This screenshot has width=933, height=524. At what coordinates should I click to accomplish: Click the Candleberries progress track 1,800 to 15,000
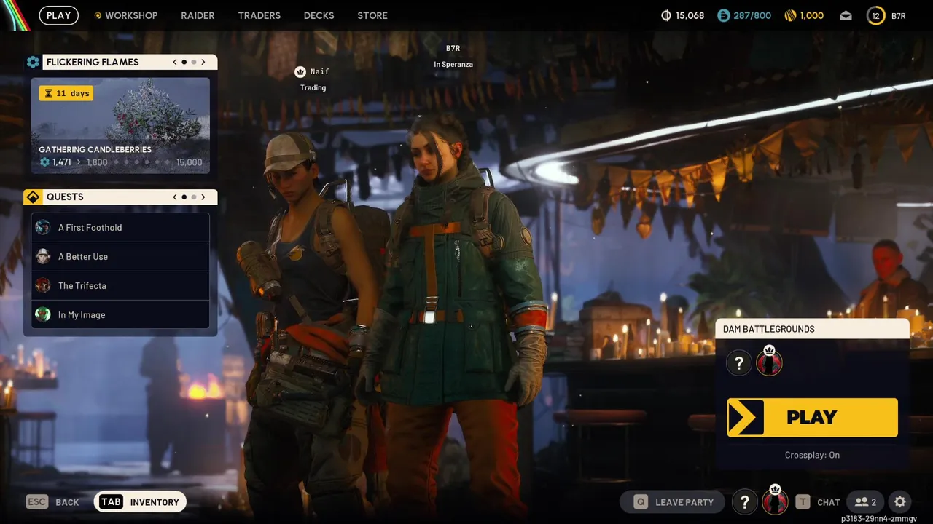[144, 162]
